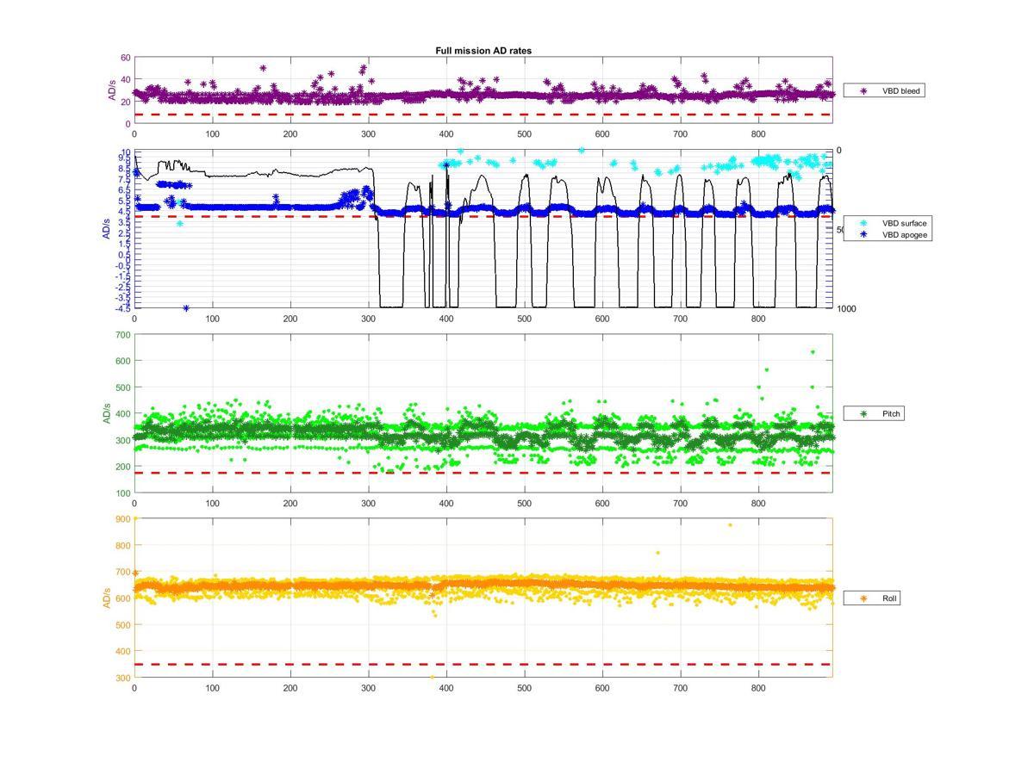
Task: Click the 300 x-axis tick under the VBD bleed plot
Action: click(x=368, y=134)
